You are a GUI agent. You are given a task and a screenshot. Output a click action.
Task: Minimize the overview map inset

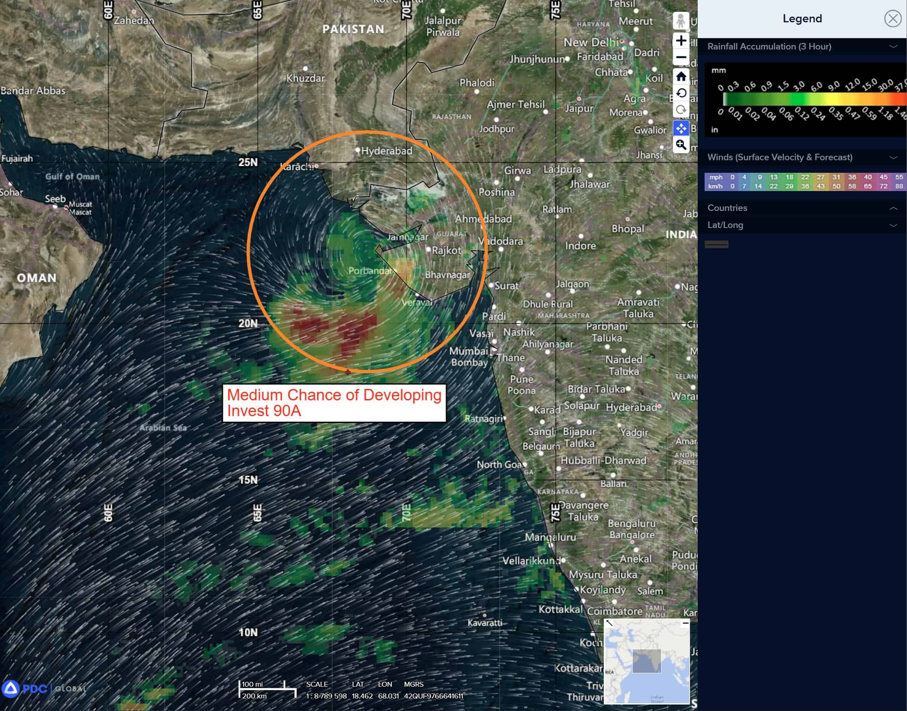(x=685, y=623)
